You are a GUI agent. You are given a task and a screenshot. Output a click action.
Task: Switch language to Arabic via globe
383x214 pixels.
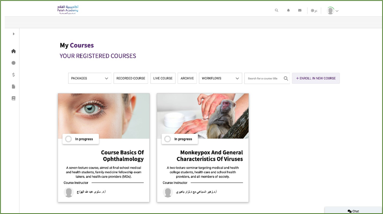tap(314, 11)
